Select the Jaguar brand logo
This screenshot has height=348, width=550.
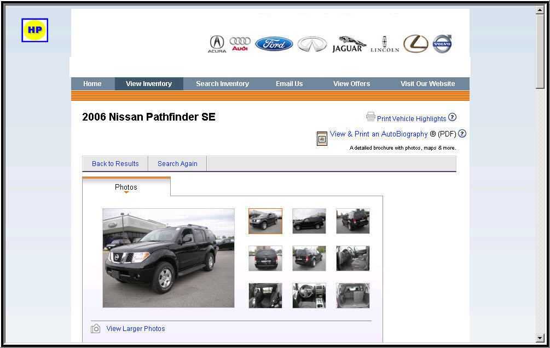[x=349, y=44]
